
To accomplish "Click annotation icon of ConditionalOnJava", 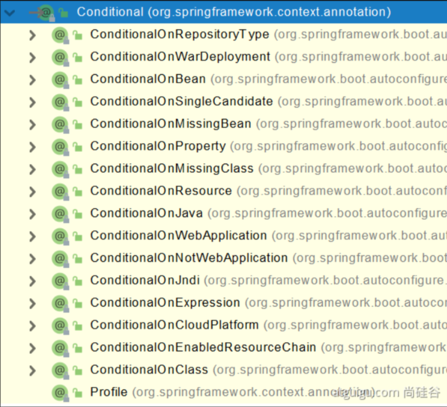I will [60, 215].
